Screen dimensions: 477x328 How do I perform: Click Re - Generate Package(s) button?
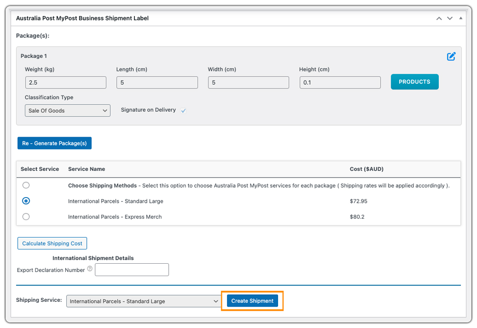point(54,143)
